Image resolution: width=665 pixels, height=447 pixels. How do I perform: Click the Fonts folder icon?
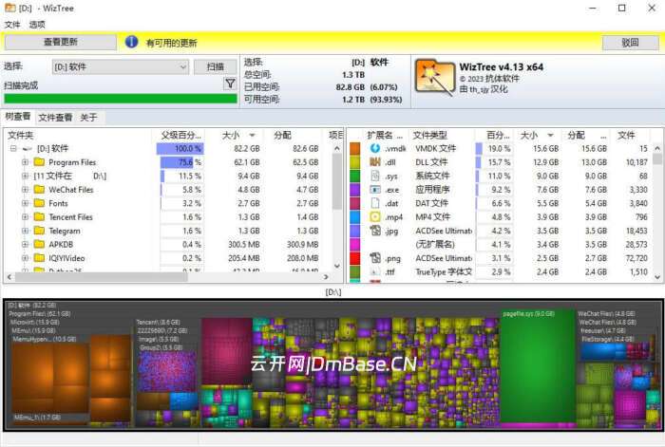click(x=40, y=203)
